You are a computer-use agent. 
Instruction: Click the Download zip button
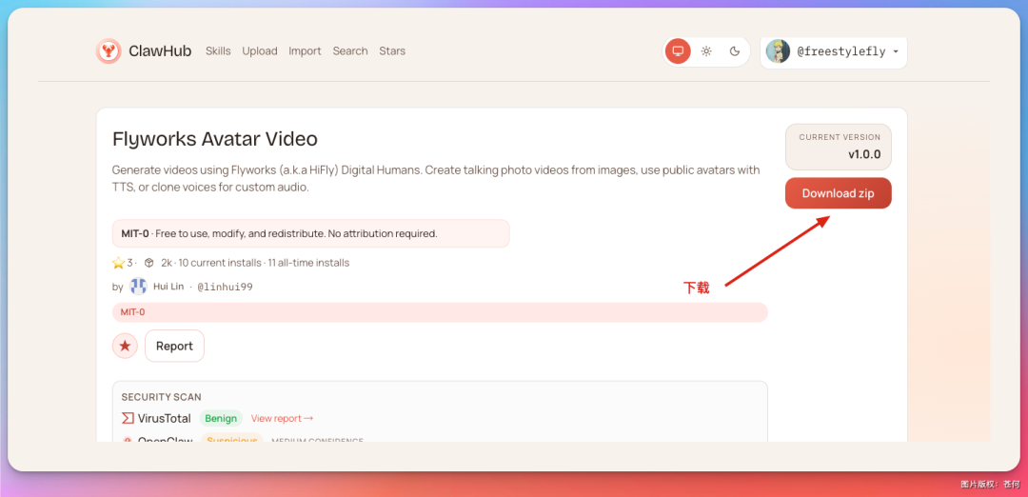point(838,193)
